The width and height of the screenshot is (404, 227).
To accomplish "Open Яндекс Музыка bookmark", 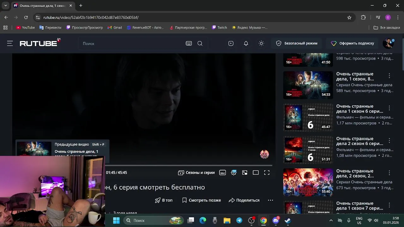I will (249, 27).
